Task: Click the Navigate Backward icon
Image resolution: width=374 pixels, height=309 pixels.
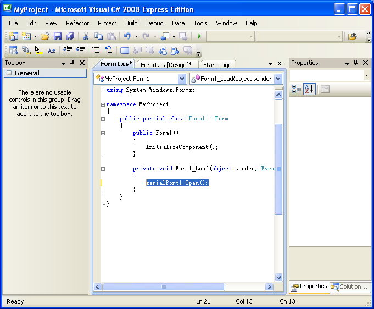Action: (165, 36)
